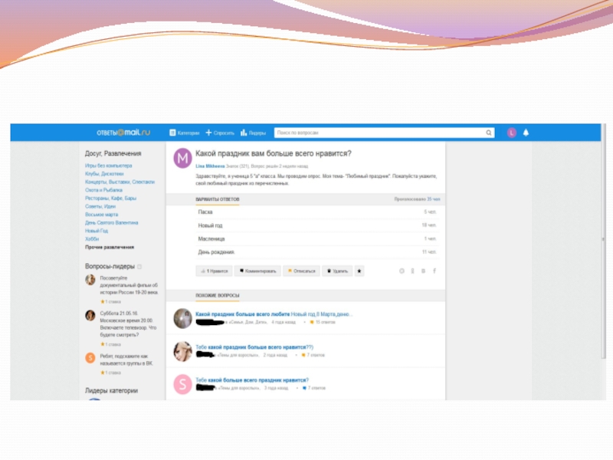
Task: Share via the Odnoklassniki icon
Action: click(x=412, y=271)
